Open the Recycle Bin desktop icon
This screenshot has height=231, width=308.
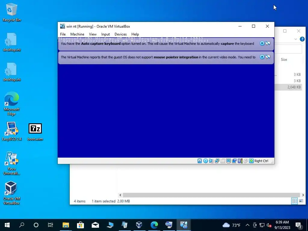tap(12, 12)
